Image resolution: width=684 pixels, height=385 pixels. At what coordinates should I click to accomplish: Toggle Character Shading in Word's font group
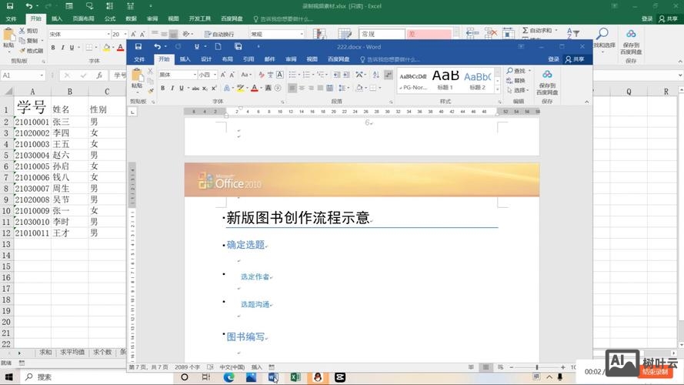pos(269,89)
